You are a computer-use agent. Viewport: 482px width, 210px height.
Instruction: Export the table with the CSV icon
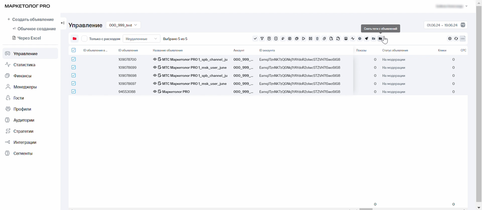click(x=463, y=39)
